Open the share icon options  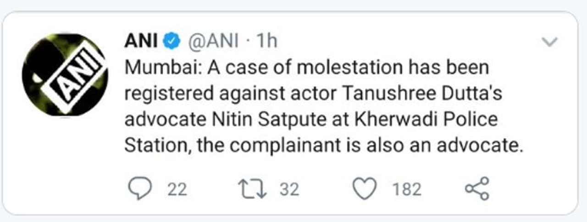pyautogui.click(x=477, y=189)
